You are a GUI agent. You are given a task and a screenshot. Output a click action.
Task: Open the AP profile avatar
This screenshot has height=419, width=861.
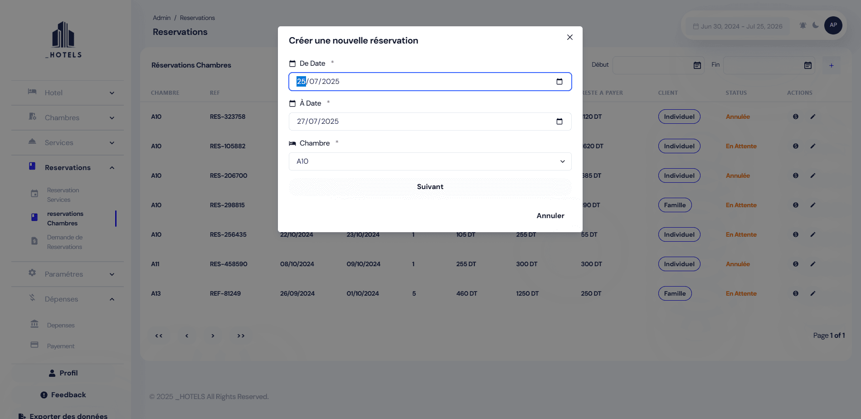(833, 25)
